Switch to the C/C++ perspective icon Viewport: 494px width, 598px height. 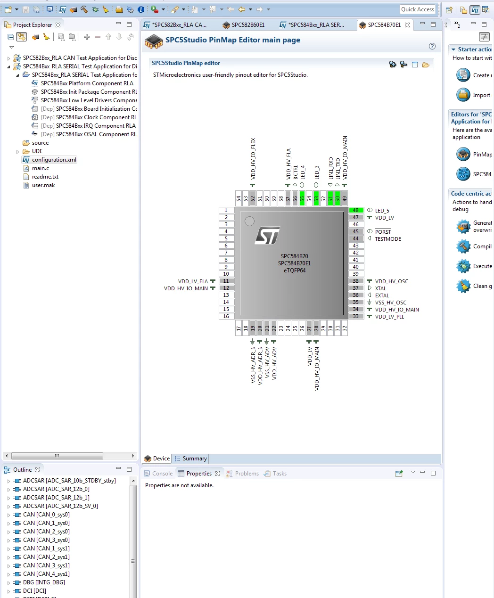coord(486,9)
